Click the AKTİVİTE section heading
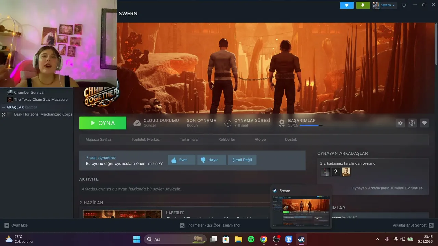The height and width of the screenshot is (246, 438). (x=89, y=179)
